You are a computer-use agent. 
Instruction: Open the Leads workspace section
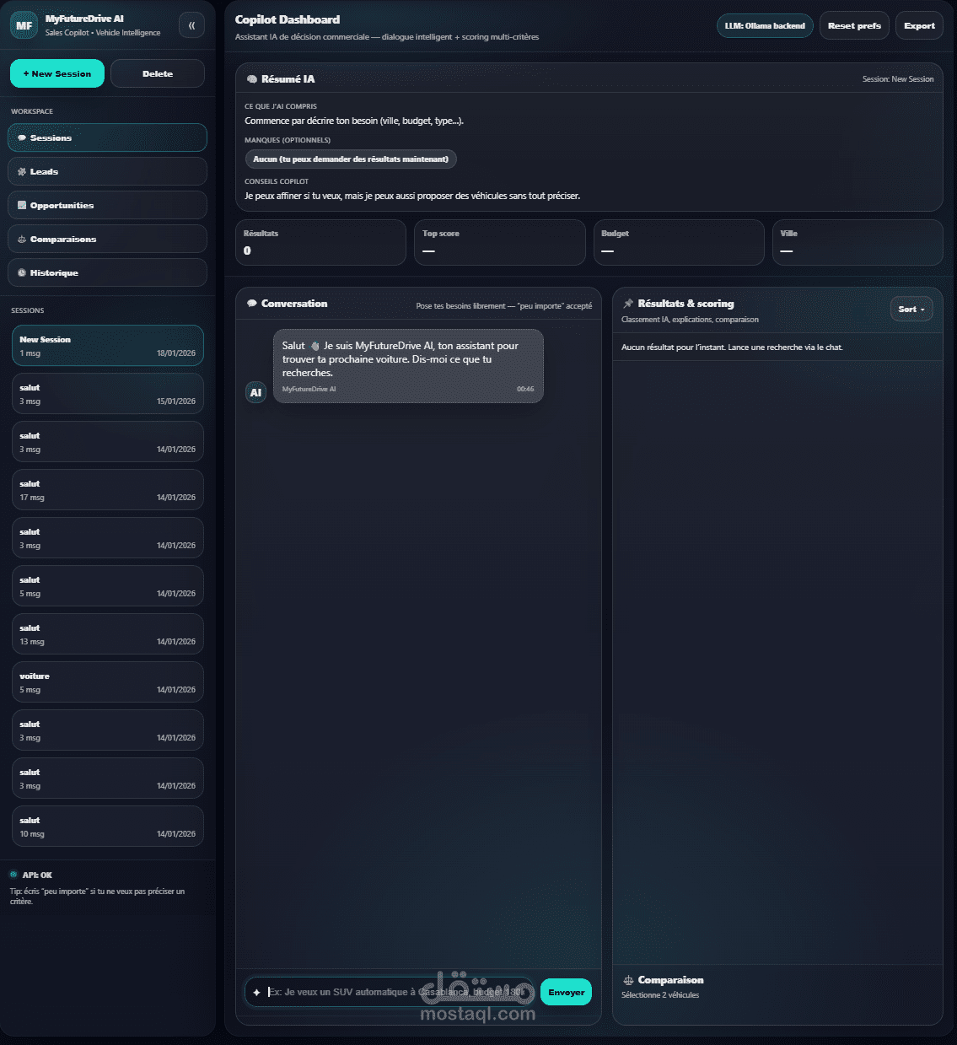(x=107, y=171)
